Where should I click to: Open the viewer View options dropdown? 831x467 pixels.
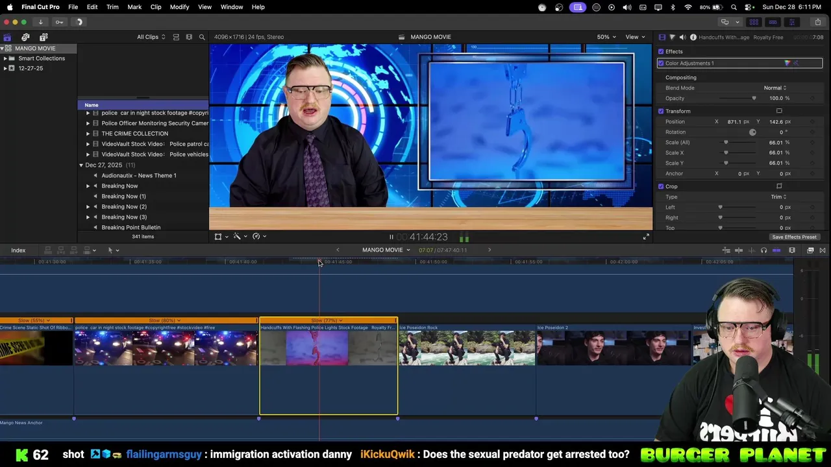(x=634, y=37)
